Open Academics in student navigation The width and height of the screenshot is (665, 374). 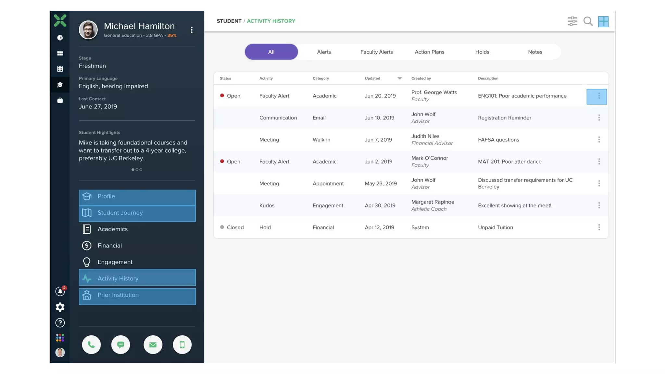coord(112,229)
